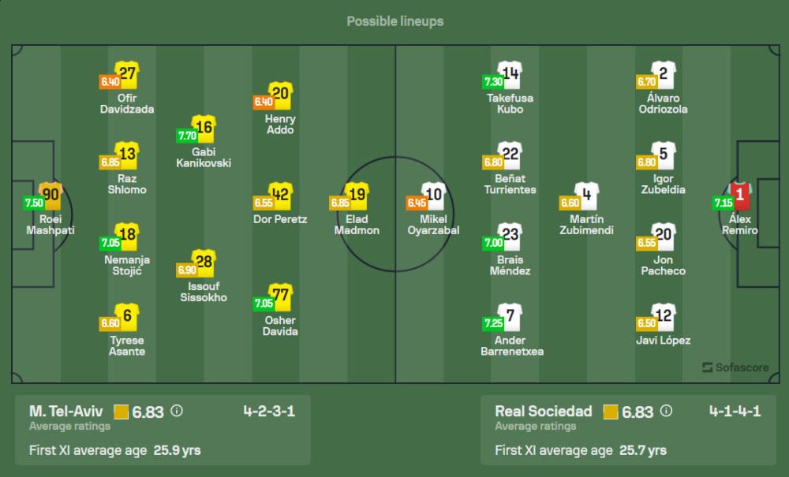This screenshot has height=477, width=789.
Task: Select the 4-1-4-1 formation label
Action: (x=735, y=411)
